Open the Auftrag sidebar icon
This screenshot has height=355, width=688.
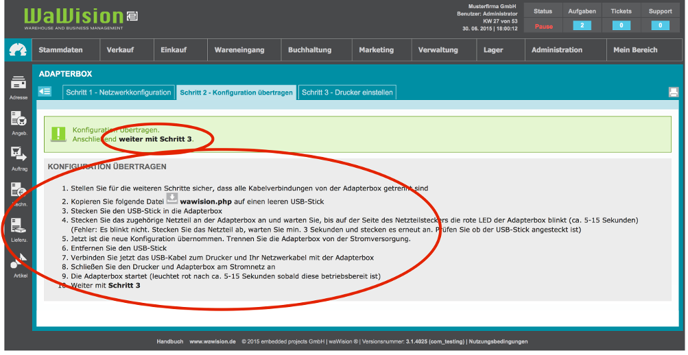pos(19,155)
